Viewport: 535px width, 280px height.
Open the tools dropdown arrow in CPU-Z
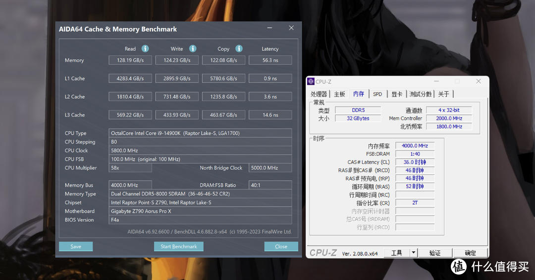pos(414,253)
